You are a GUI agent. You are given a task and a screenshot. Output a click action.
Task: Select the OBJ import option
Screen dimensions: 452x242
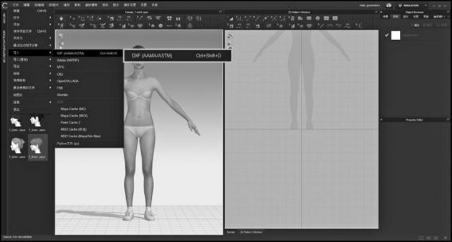60,74
